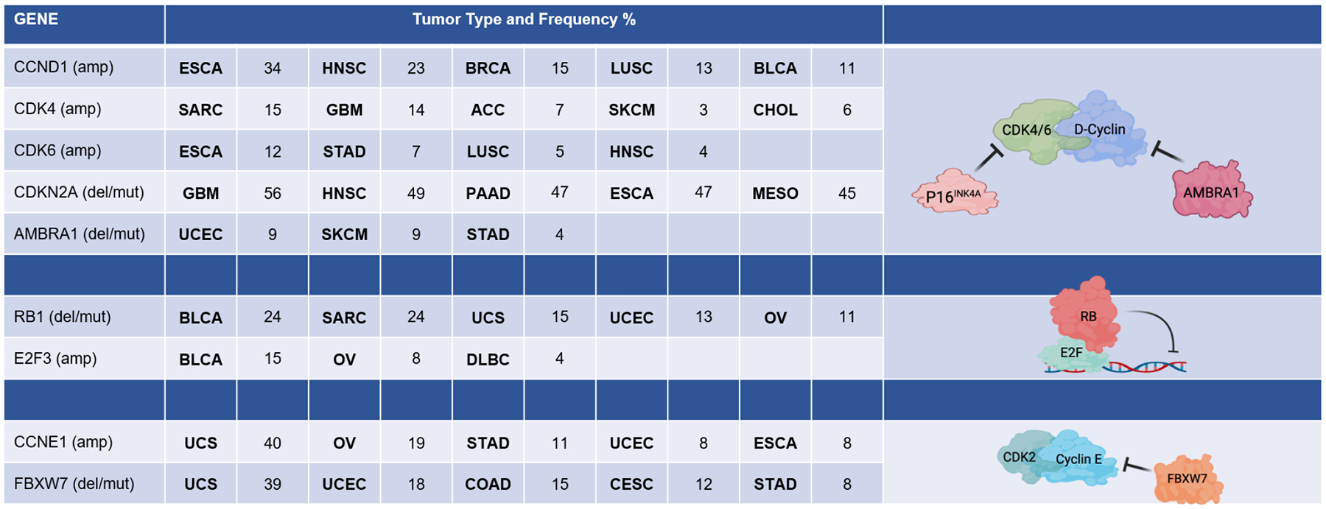Click the pink P16INK4A protein illustration
This screenshot has height=509, width=1326.
954,193
